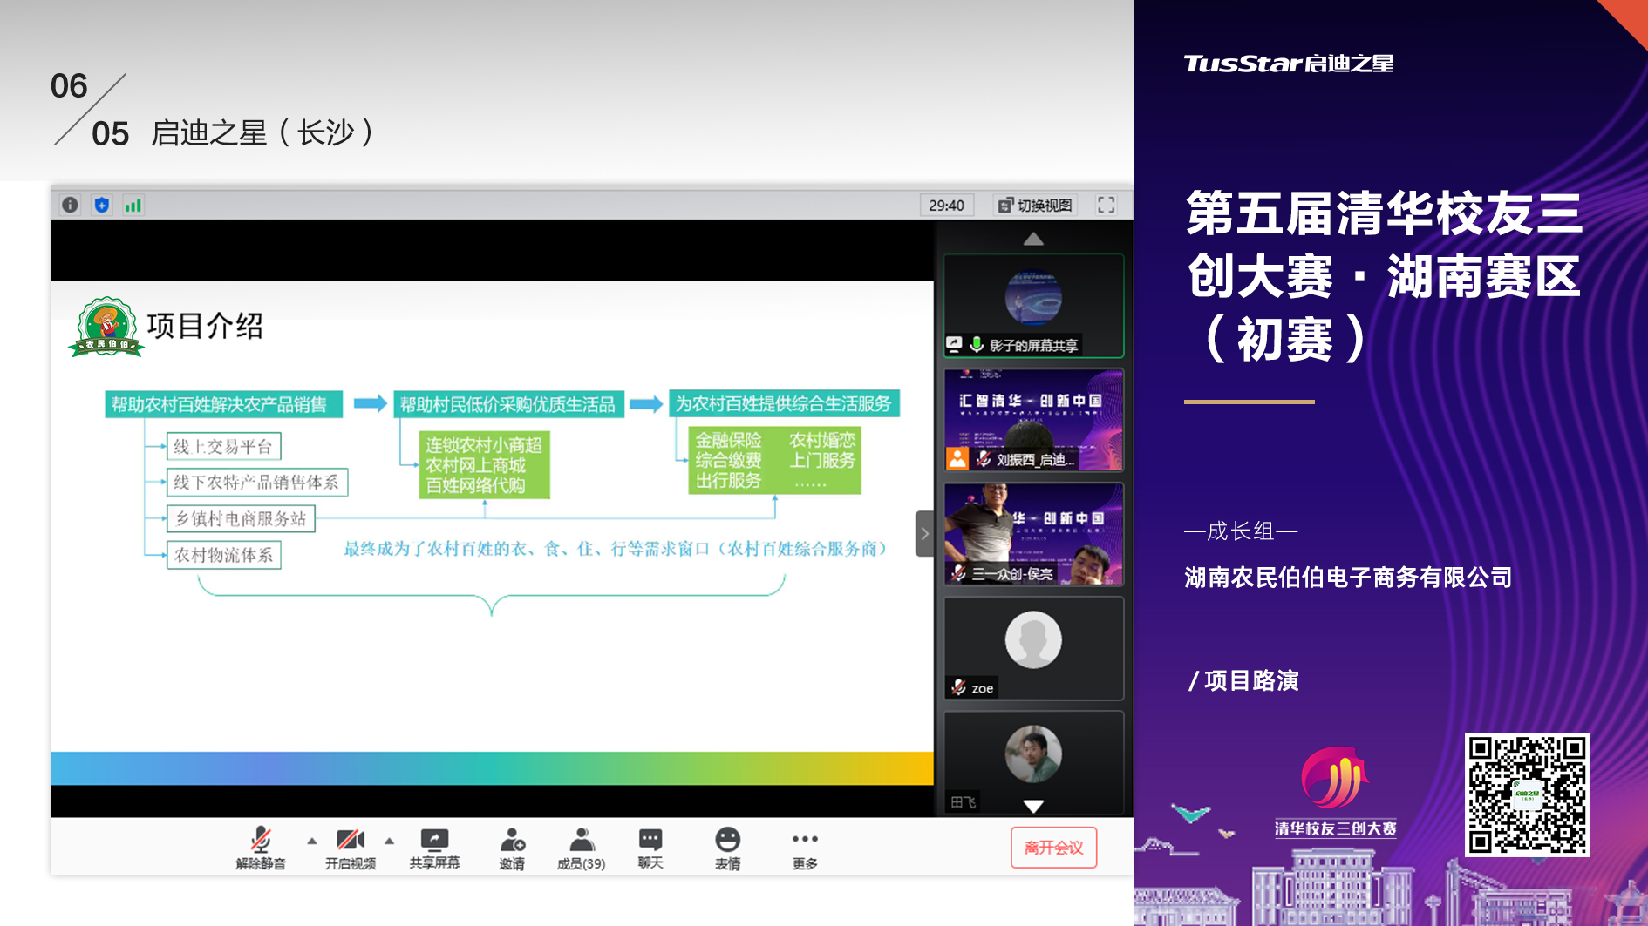The image size is (1648, 926).
Task: Expand the audio options arrow beside 解除静音
Action: point(311,841)
